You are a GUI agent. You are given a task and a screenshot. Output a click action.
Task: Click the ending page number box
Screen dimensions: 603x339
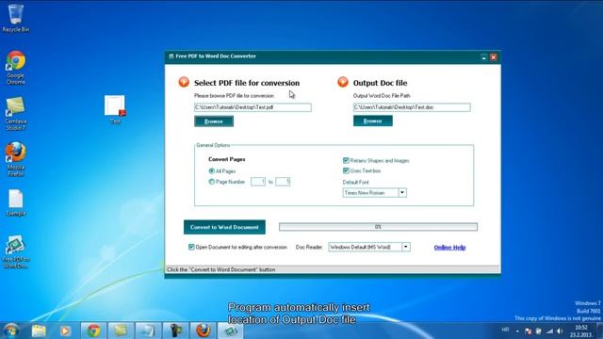pyautogui.click(x=283, y=182)
